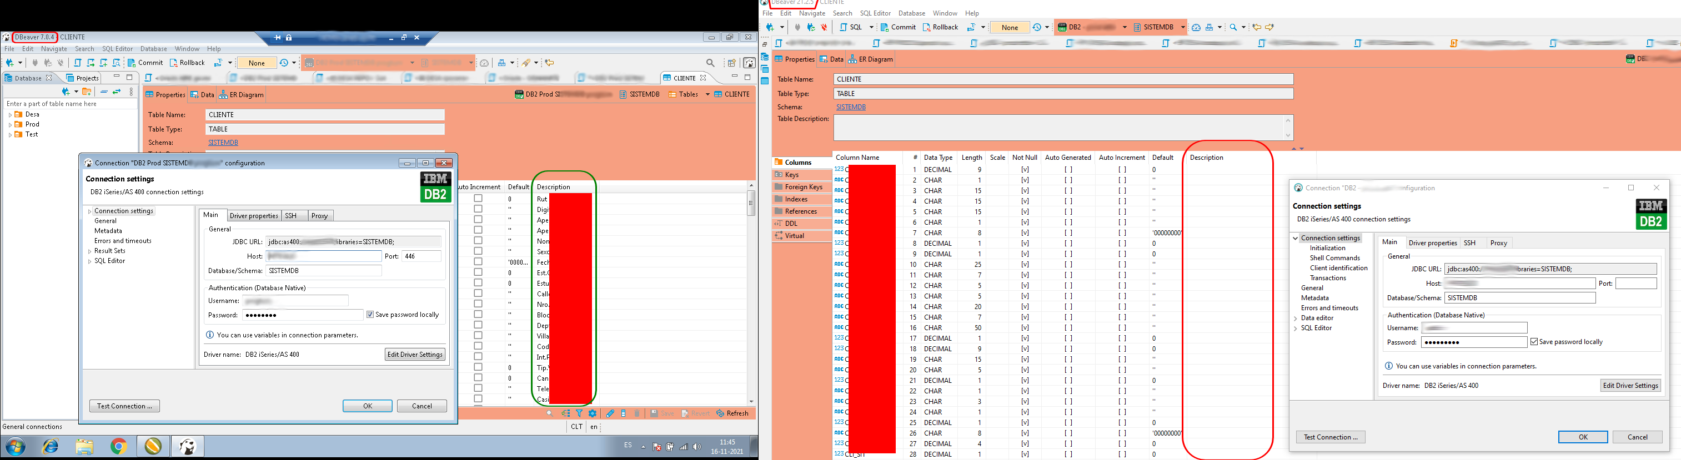The width and height of the screenshot is (1681, 460).
Task: Open SQL Editor menu in DBeaver 7.0.4 menu bar
Action: tap(118, 49)
